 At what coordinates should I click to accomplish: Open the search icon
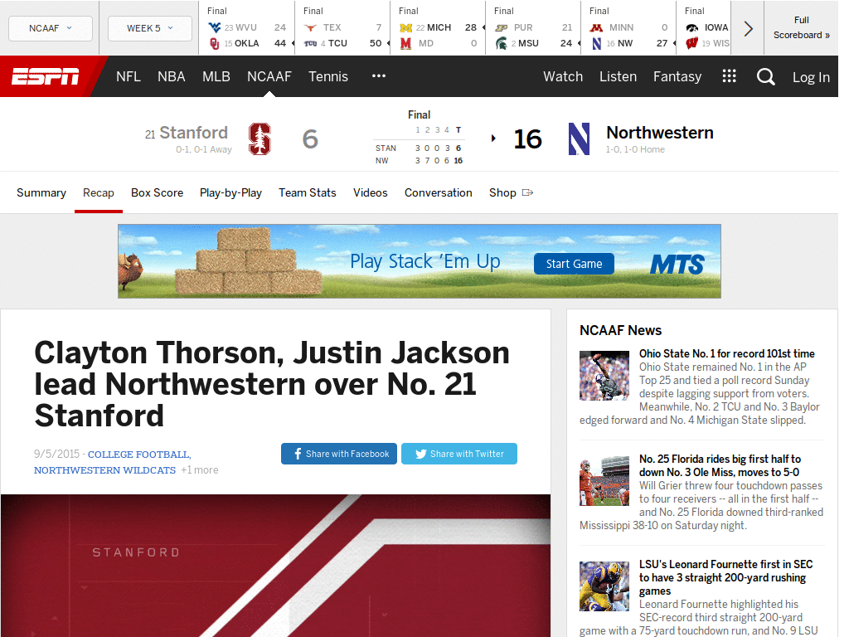click(765, 76)
